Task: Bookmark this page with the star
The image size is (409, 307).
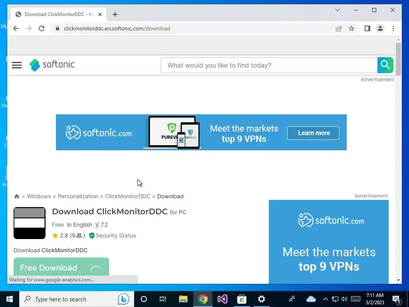Action: [351, 28]
